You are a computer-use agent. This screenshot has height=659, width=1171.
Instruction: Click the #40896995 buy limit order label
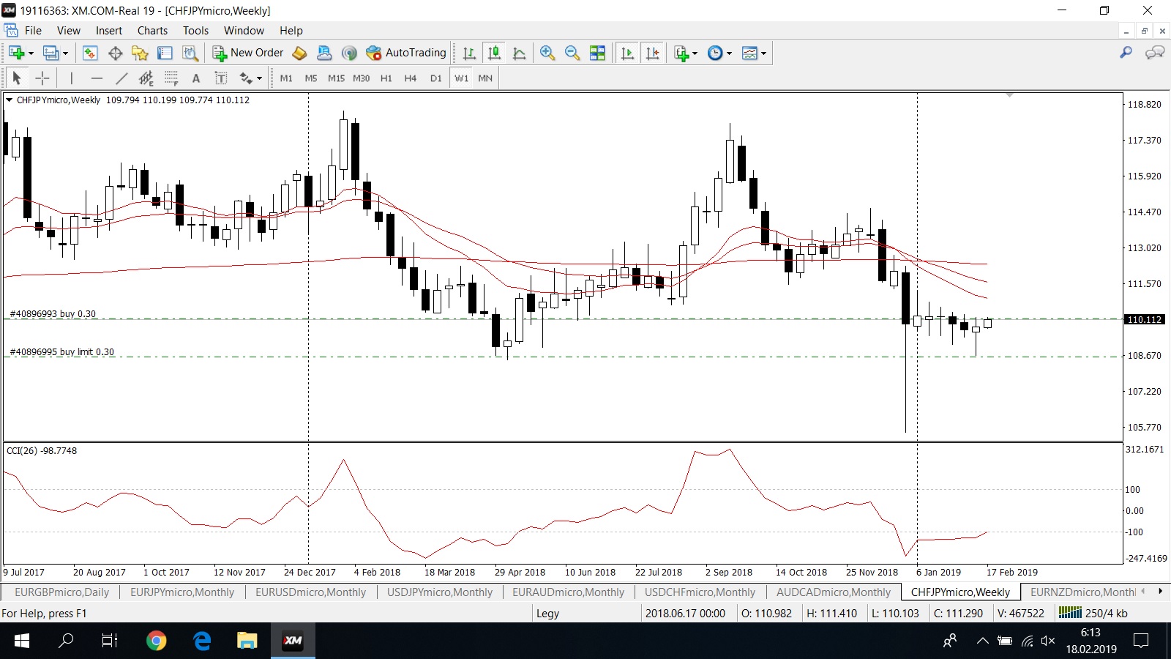click(x=62, y=352)
